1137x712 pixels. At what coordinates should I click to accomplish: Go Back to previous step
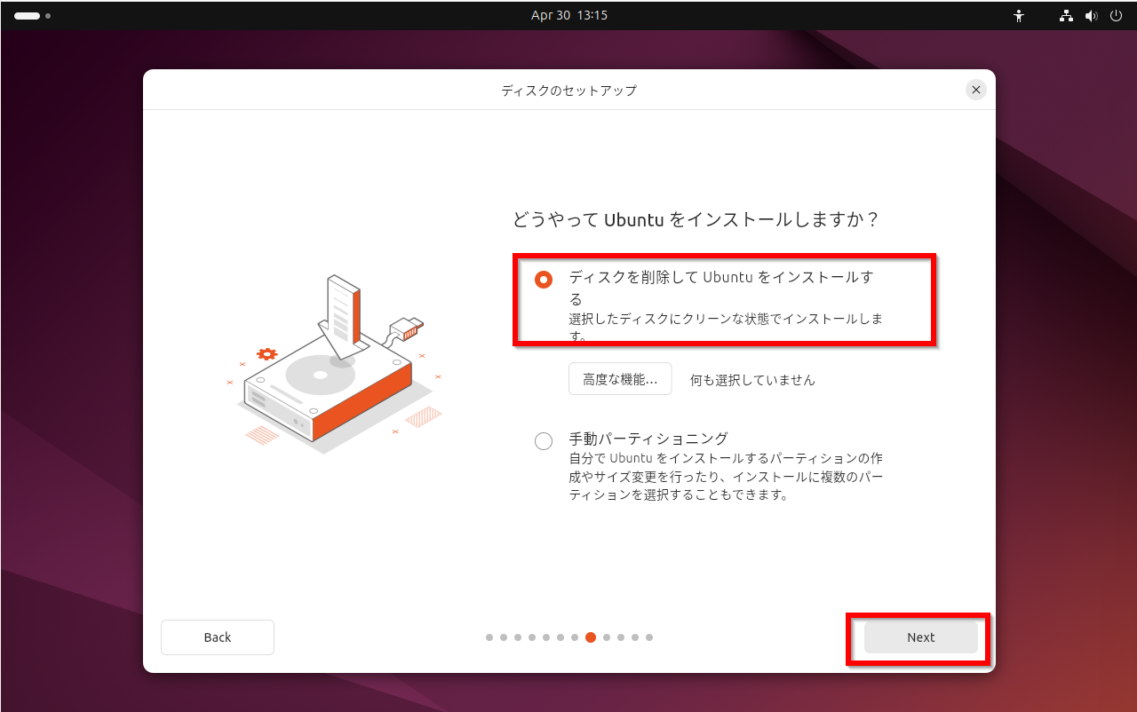coord(218,637)
